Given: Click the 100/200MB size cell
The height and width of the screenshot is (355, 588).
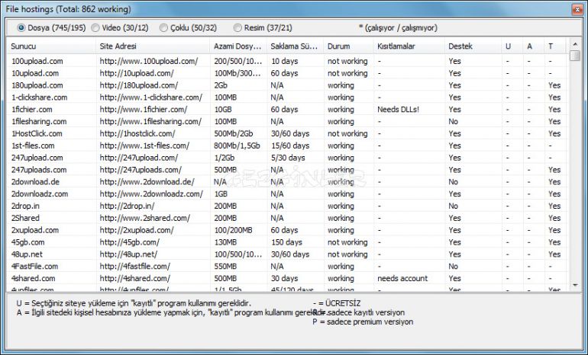Looking at the screenshot, I should (x=233, y=230).
